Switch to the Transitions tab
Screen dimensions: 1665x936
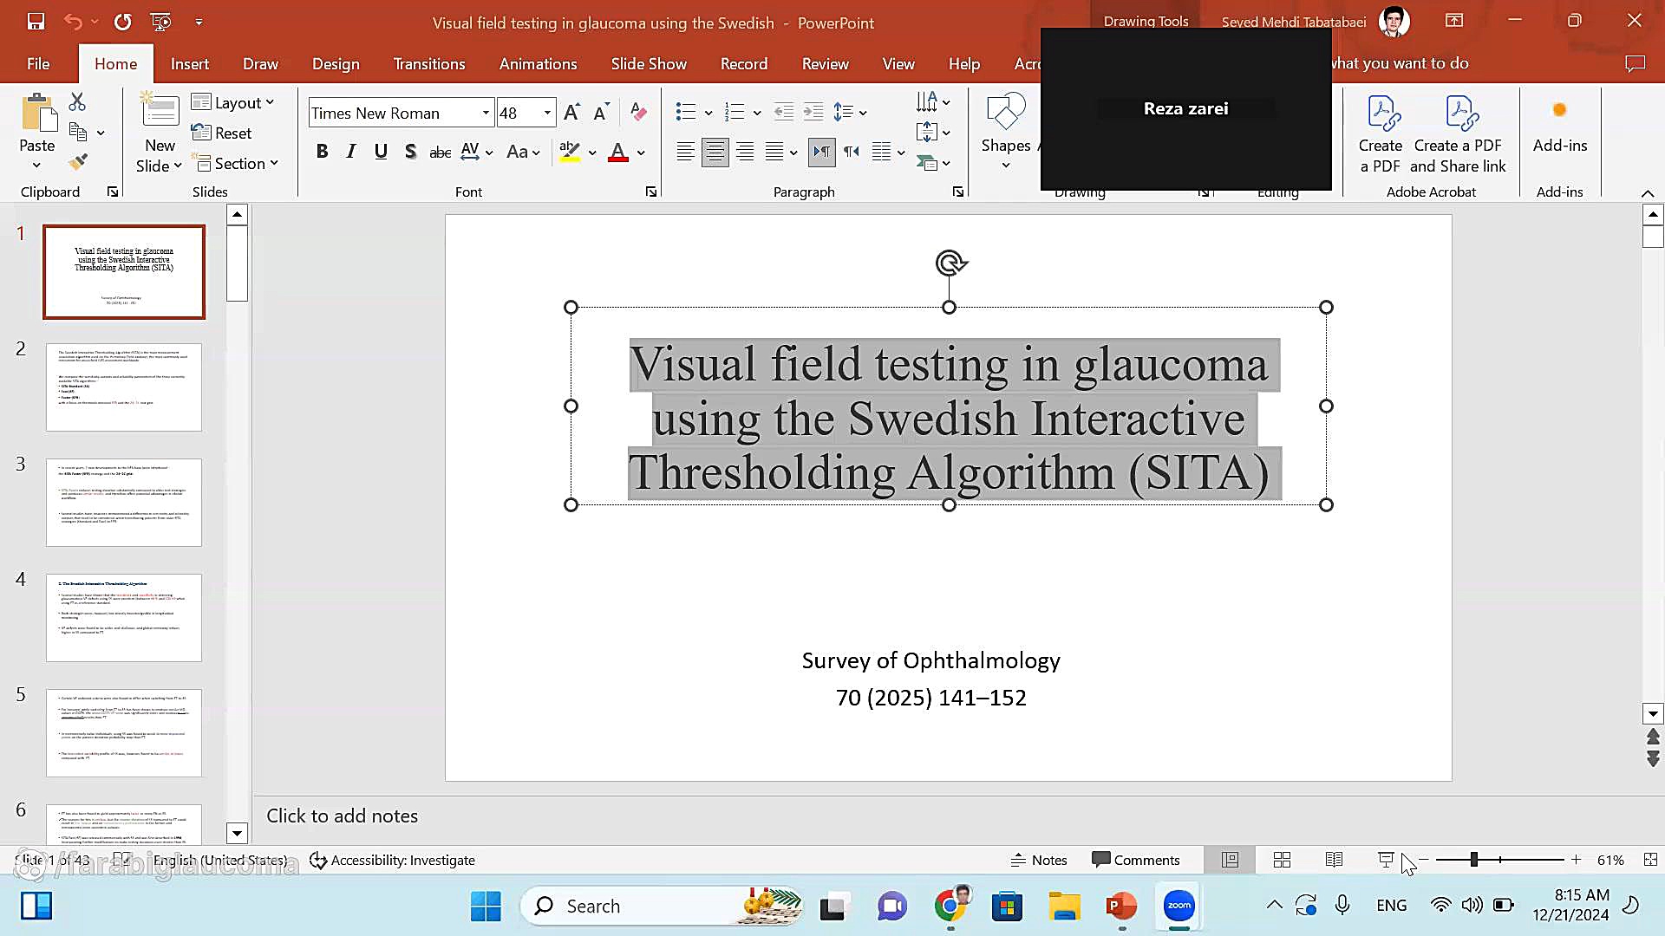click(428, 63)
